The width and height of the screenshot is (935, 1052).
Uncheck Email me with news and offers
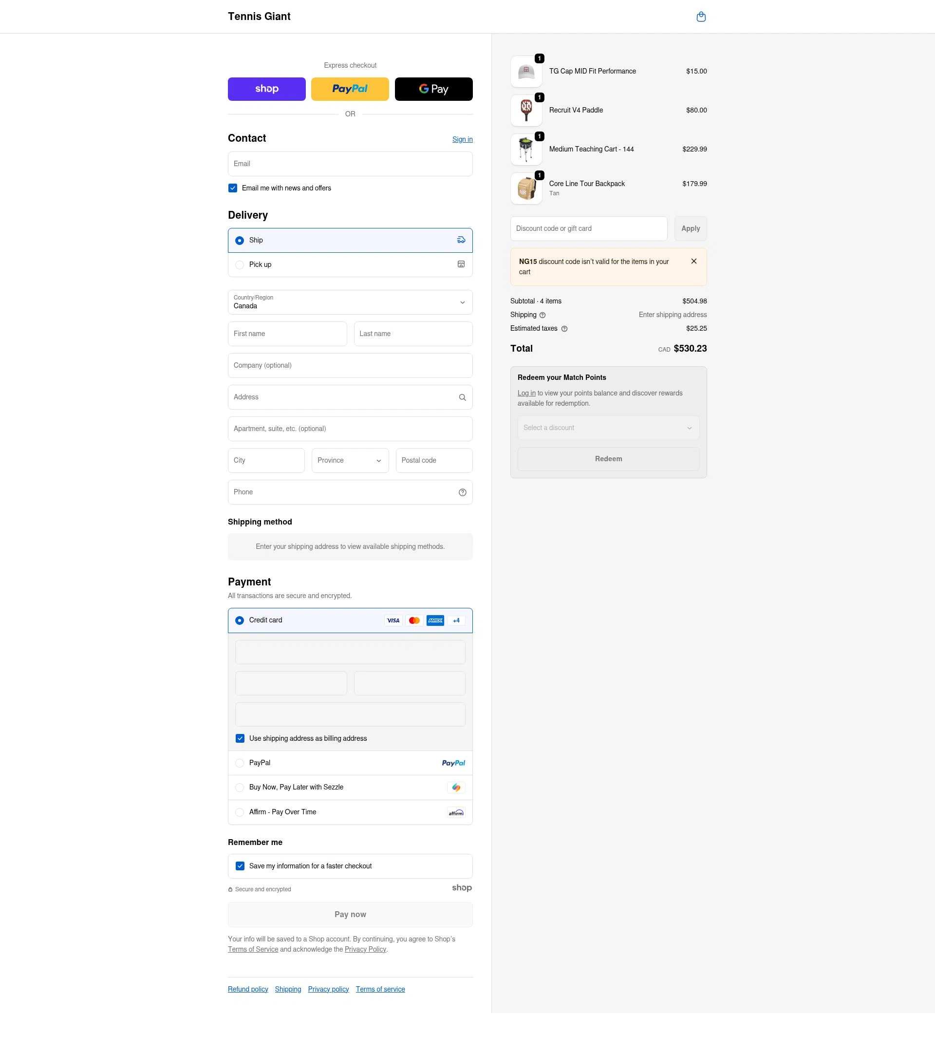233,188
